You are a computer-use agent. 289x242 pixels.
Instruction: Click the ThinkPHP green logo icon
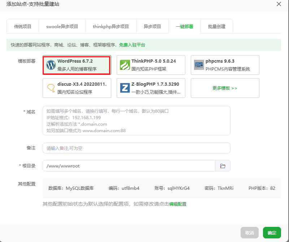click(x=125, y=65)
